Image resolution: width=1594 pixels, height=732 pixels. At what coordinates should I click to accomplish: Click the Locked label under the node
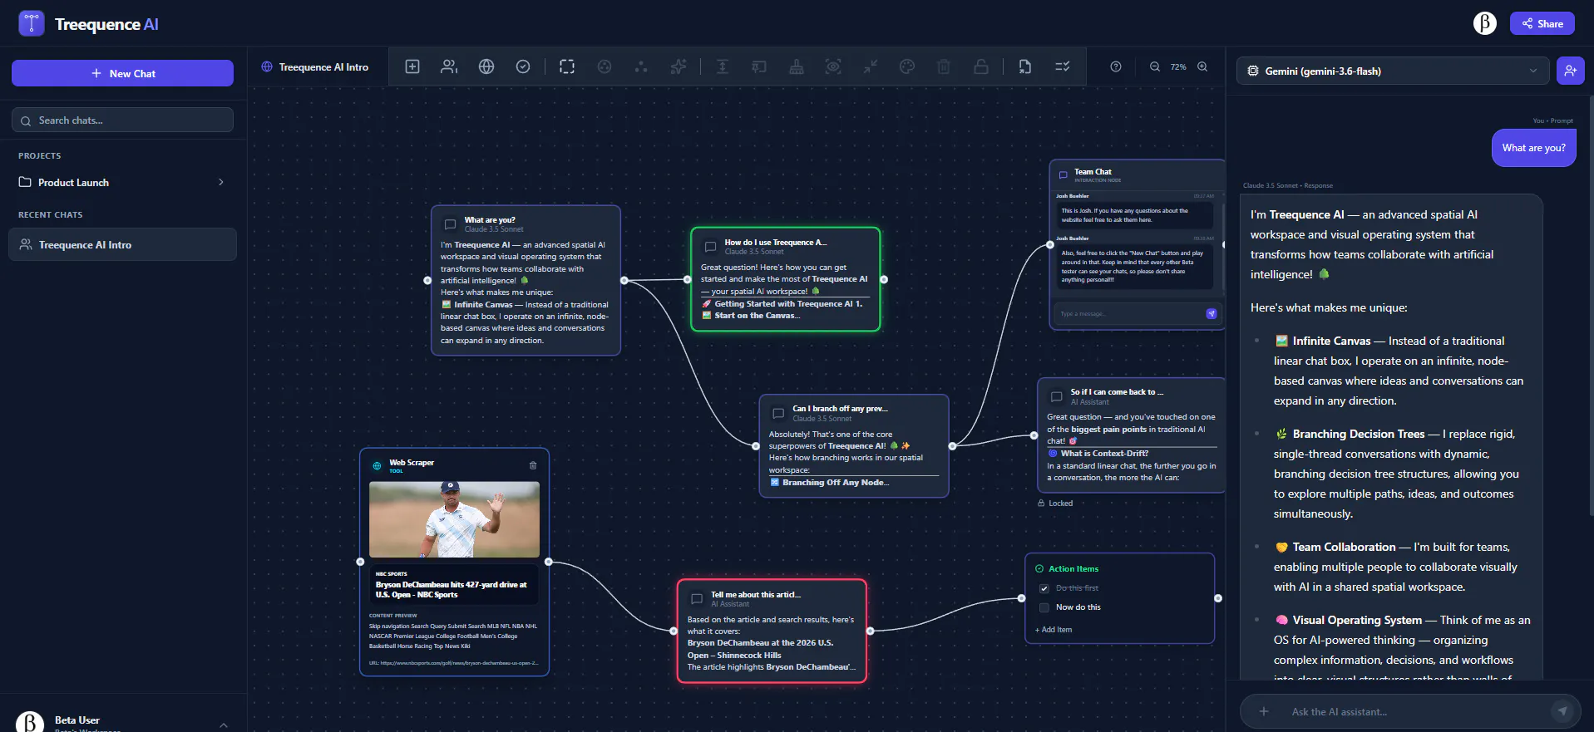pos(1055,504)
